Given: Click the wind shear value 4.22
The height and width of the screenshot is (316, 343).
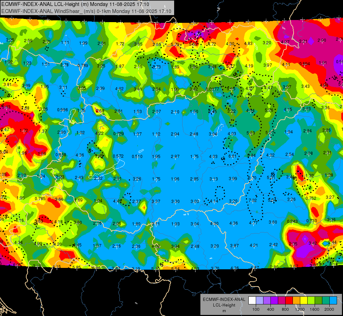Looking at the screenshot, I should coord(100,133).
